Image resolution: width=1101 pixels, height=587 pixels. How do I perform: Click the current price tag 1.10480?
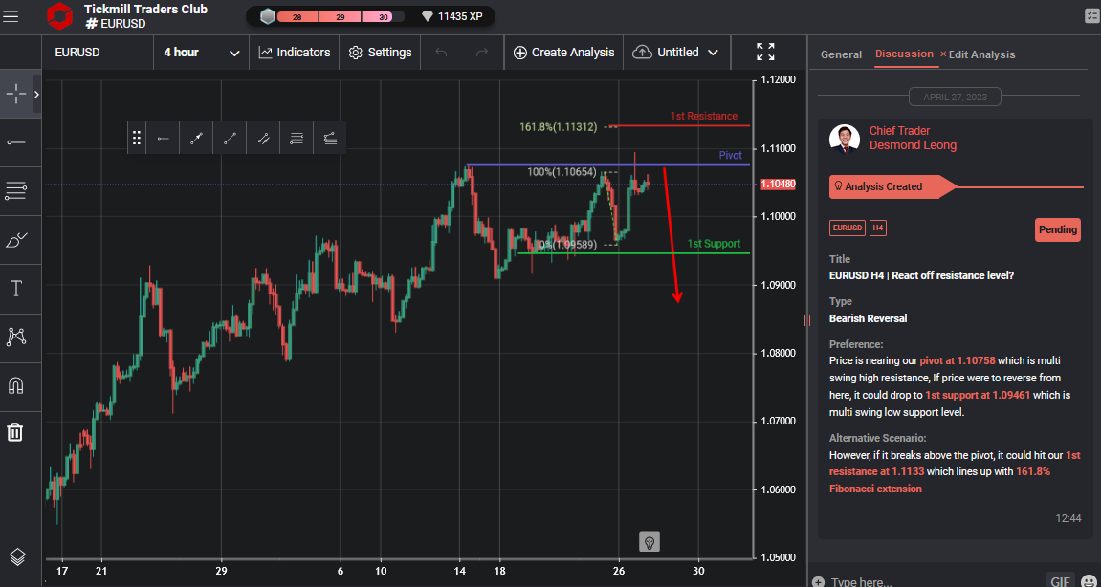[x=778, y=184]
